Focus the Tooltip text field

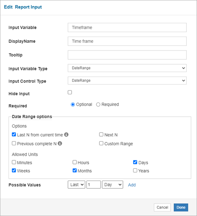[x=127, y=55]
